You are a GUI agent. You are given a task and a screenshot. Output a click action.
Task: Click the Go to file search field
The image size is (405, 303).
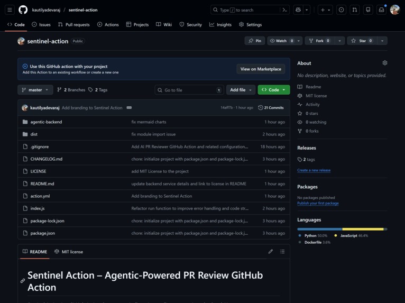pos(189,90)
